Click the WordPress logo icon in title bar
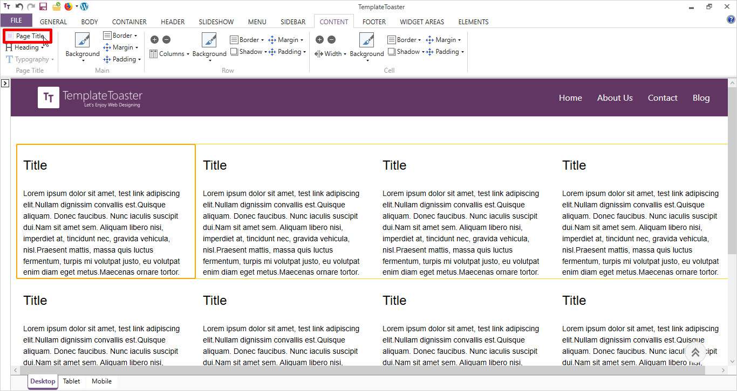 (x=84, y=6)
